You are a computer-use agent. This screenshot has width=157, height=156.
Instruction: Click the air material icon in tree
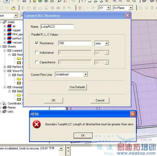[x=9, y=26]
